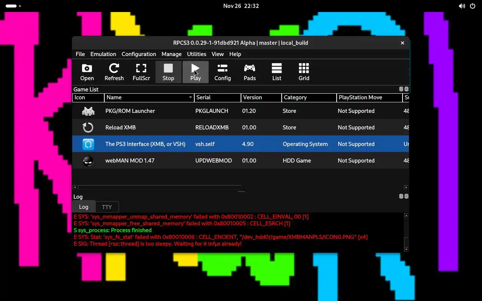Sort by the Version column header
Image resolution: width=482 pixels, height=301 pixels.
(x=261, y=97)
